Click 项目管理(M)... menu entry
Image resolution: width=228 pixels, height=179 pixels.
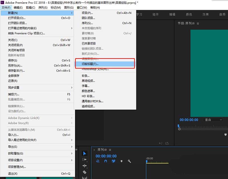point(37,167)
